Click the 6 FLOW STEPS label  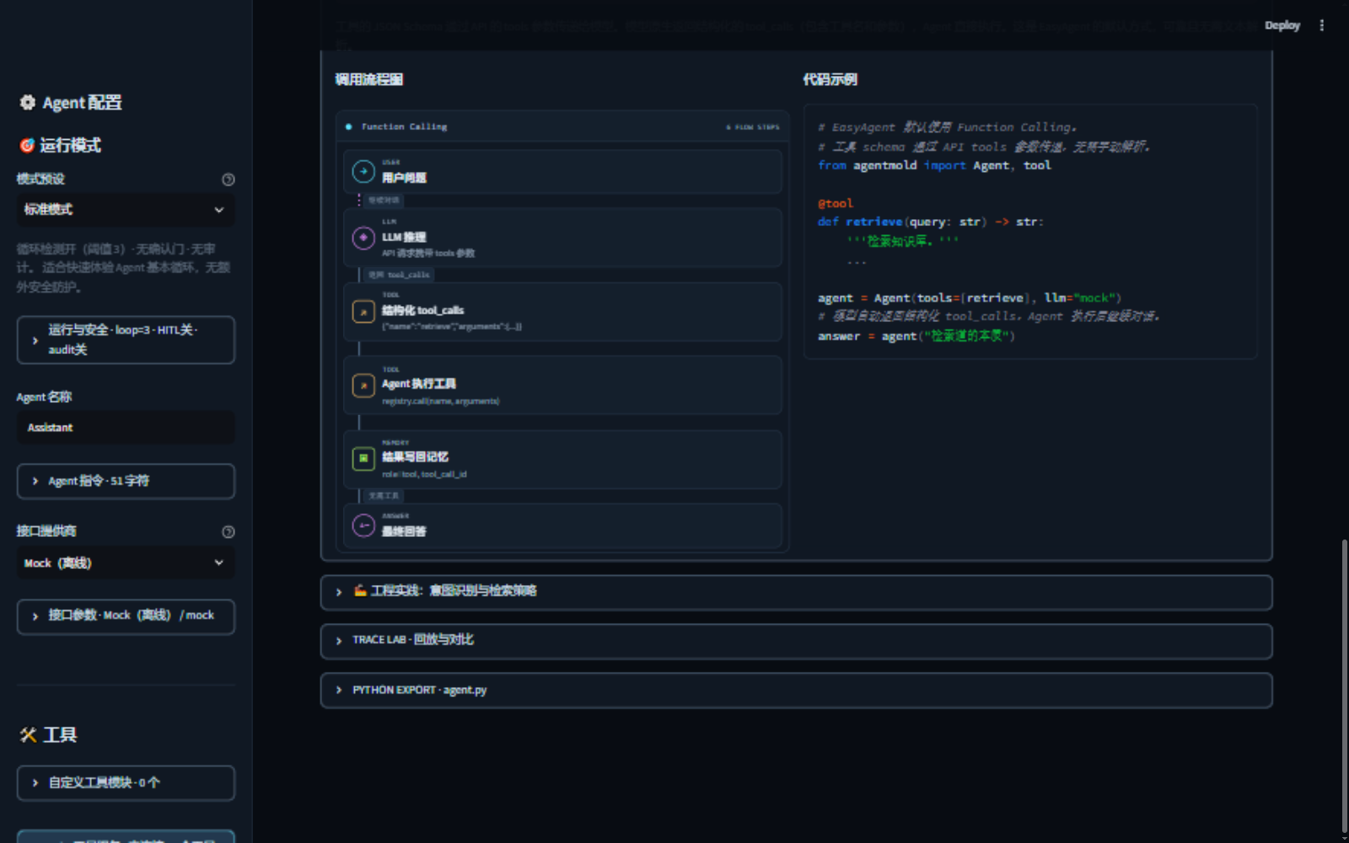tap(753, 127)
